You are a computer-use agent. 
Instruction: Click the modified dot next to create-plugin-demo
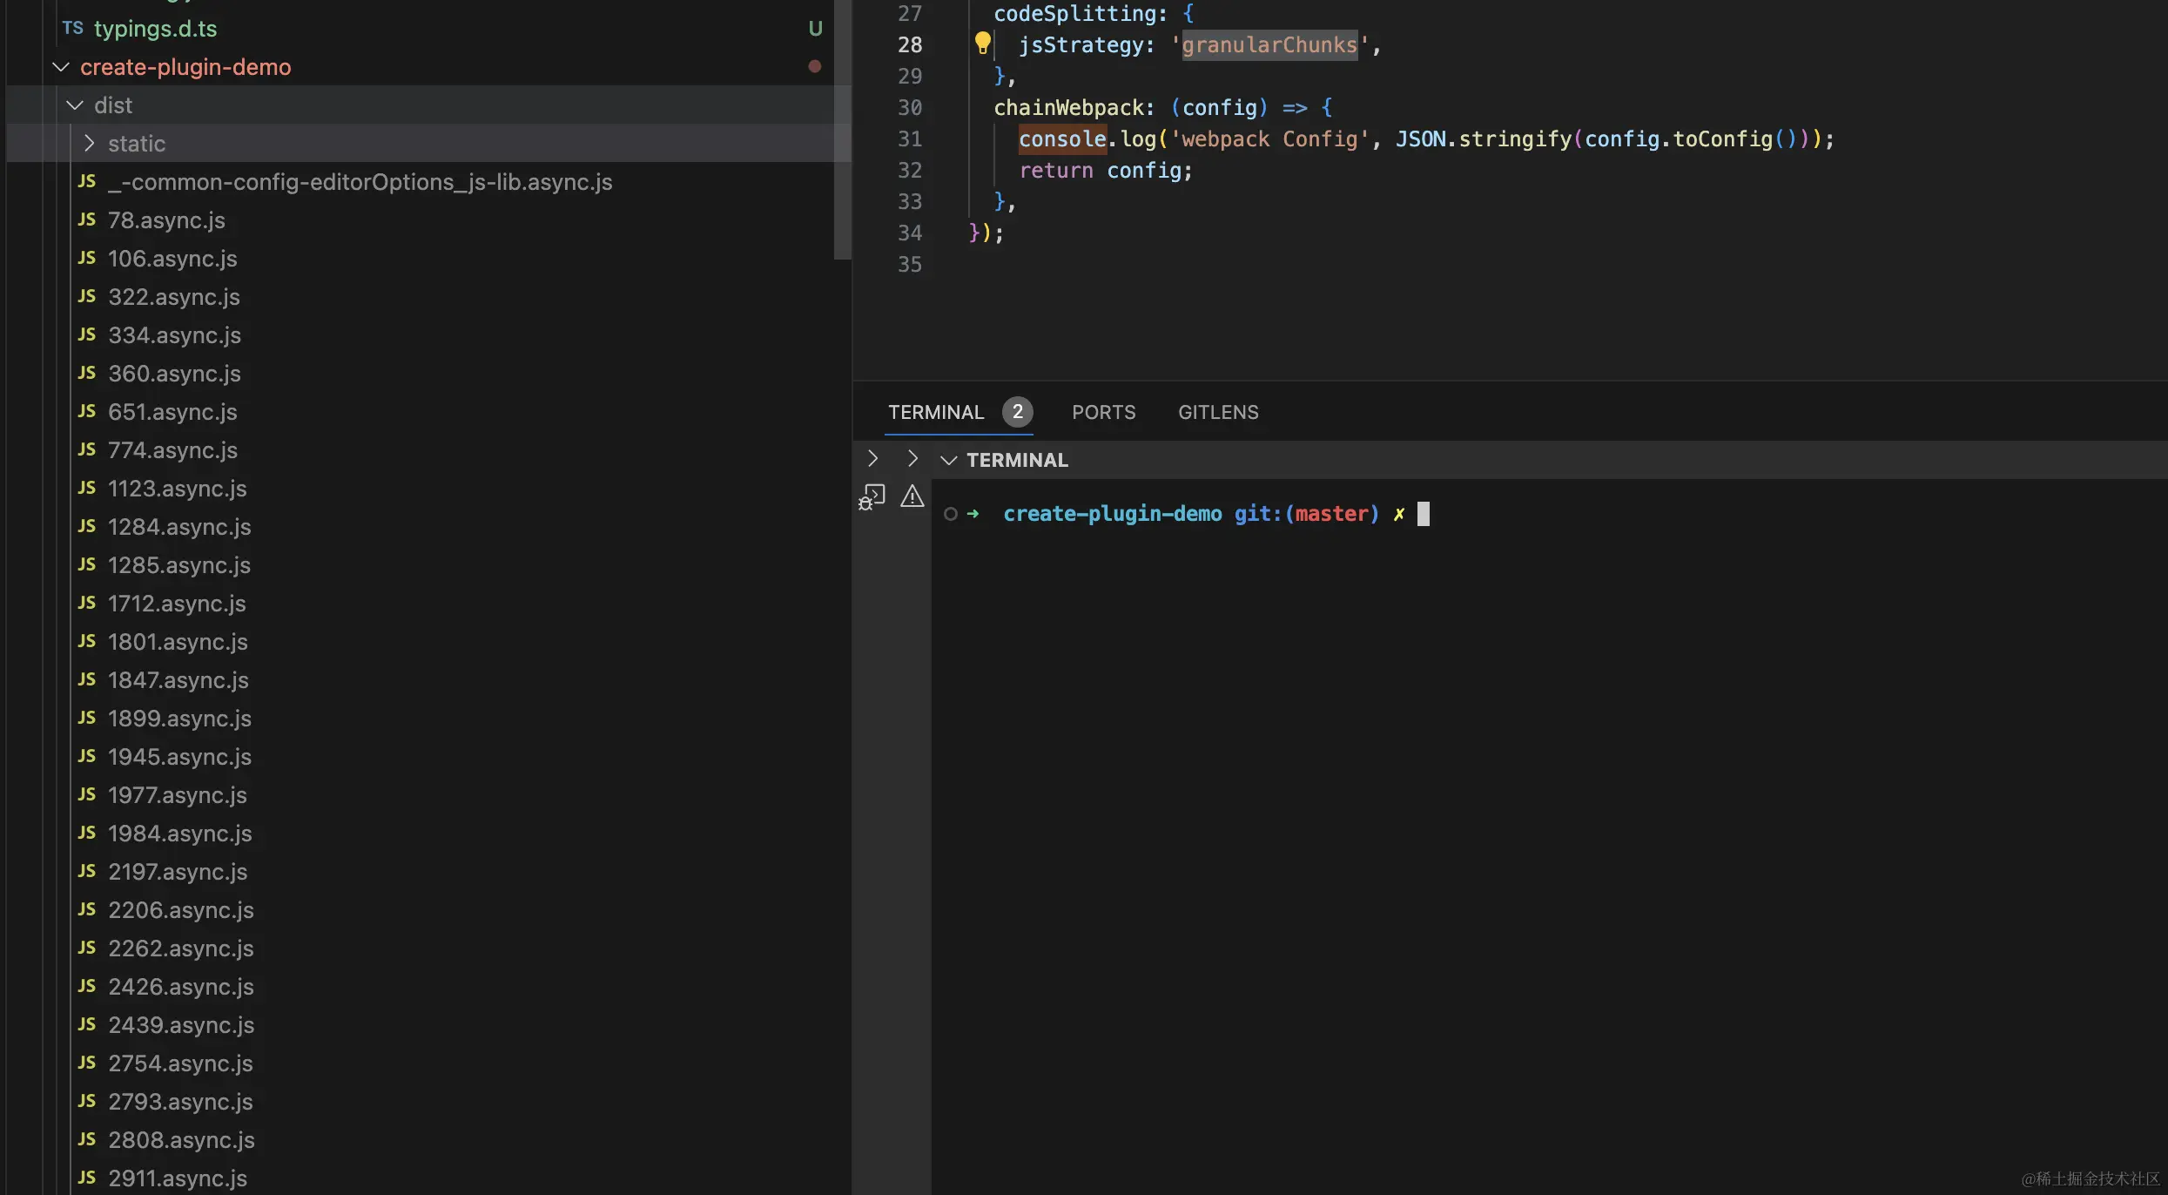(815, 66)
